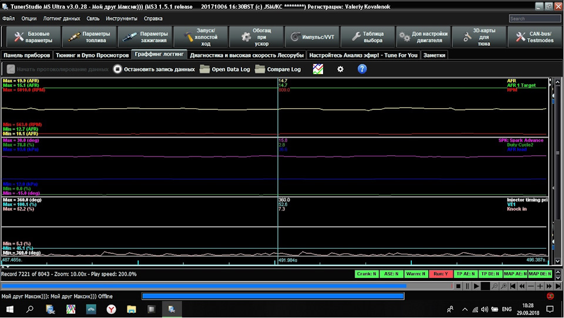
Task: Click the graph settings gear icon
Action: tap(340, 69)
